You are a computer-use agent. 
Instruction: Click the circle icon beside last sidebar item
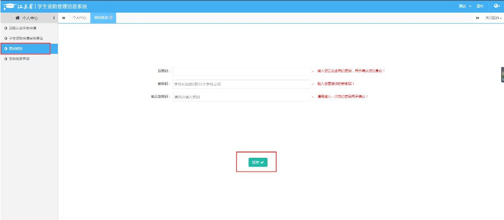[x=5, y=59]
